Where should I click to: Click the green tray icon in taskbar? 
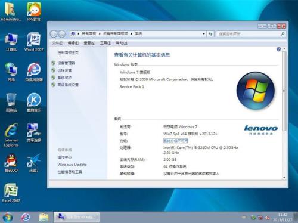point(253,218)
